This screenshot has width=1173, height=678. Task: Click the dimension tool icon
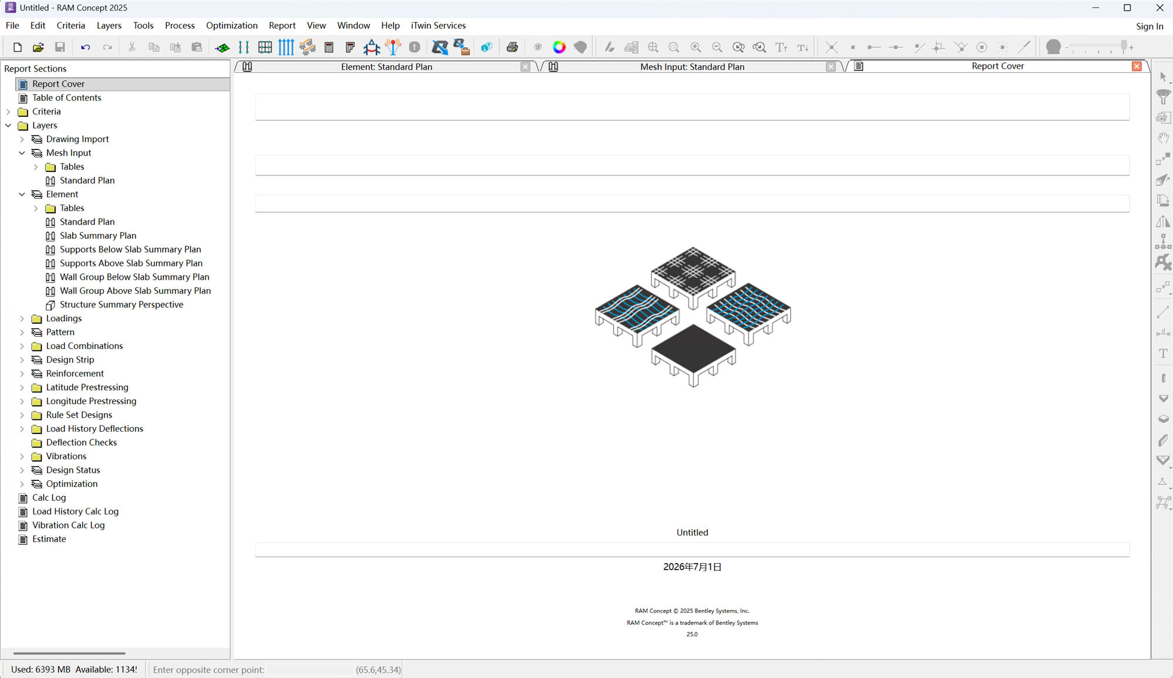click(1163, 333)
